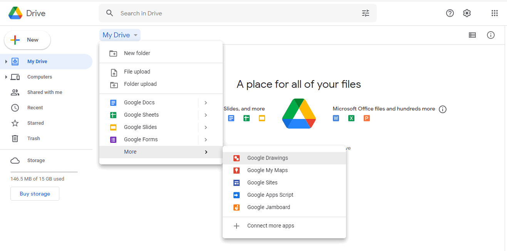Open Google Apps Script
507x251 pixels.
pos(270,195)
